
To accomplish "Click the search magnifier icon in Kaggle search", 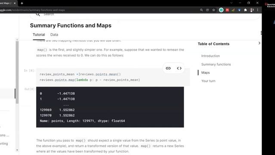I will (x=38, y=14).
